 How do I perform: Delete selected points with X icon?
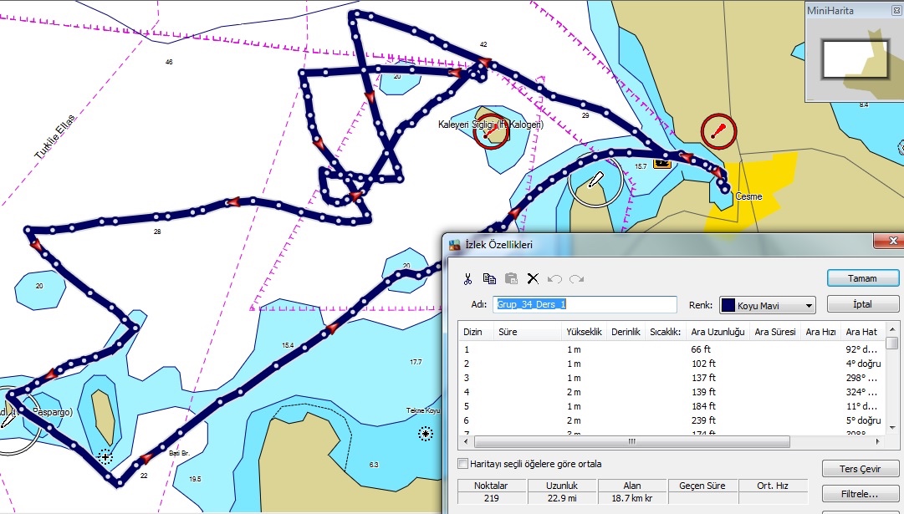tap(533, 279)
